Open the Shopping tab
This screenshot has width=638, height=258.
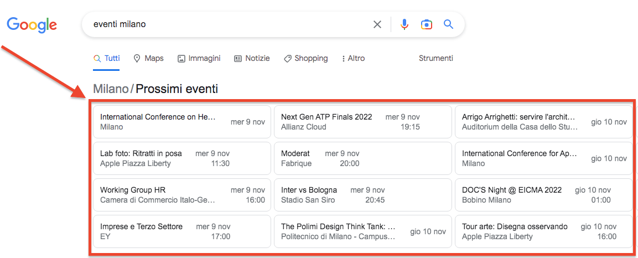(x=305, y=58)
